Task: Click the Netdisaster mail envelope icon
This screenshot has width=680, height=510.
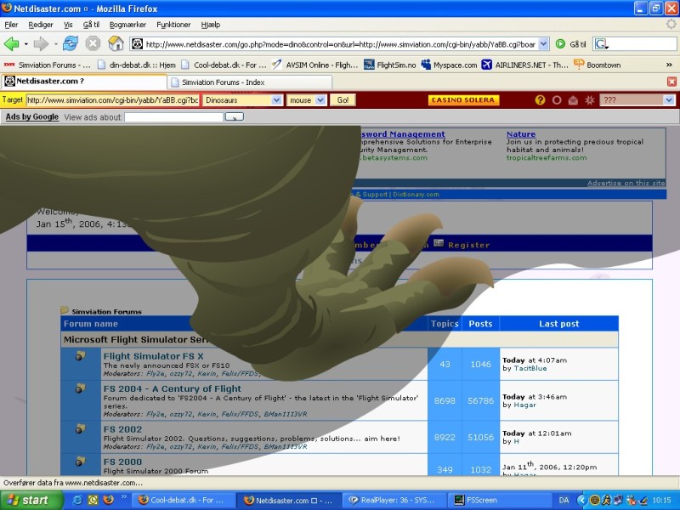Action: [x=573, y=100]
